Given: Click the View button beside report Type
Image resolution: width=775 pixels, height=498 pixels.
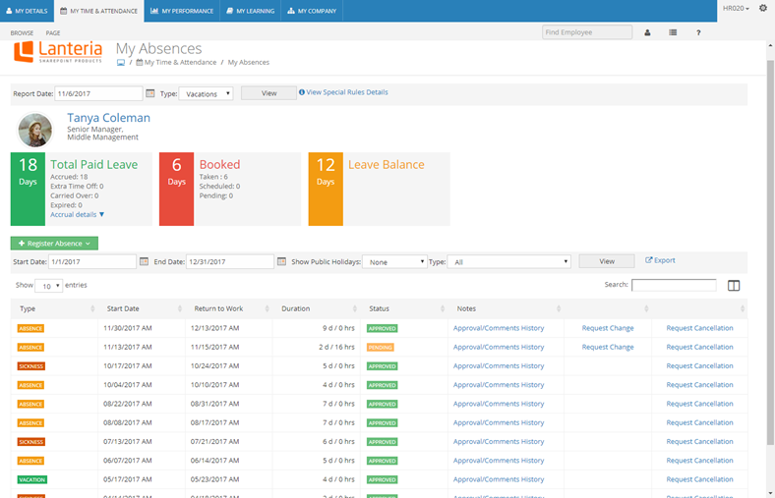Looking at the screenshot, I should click(268, 93).
